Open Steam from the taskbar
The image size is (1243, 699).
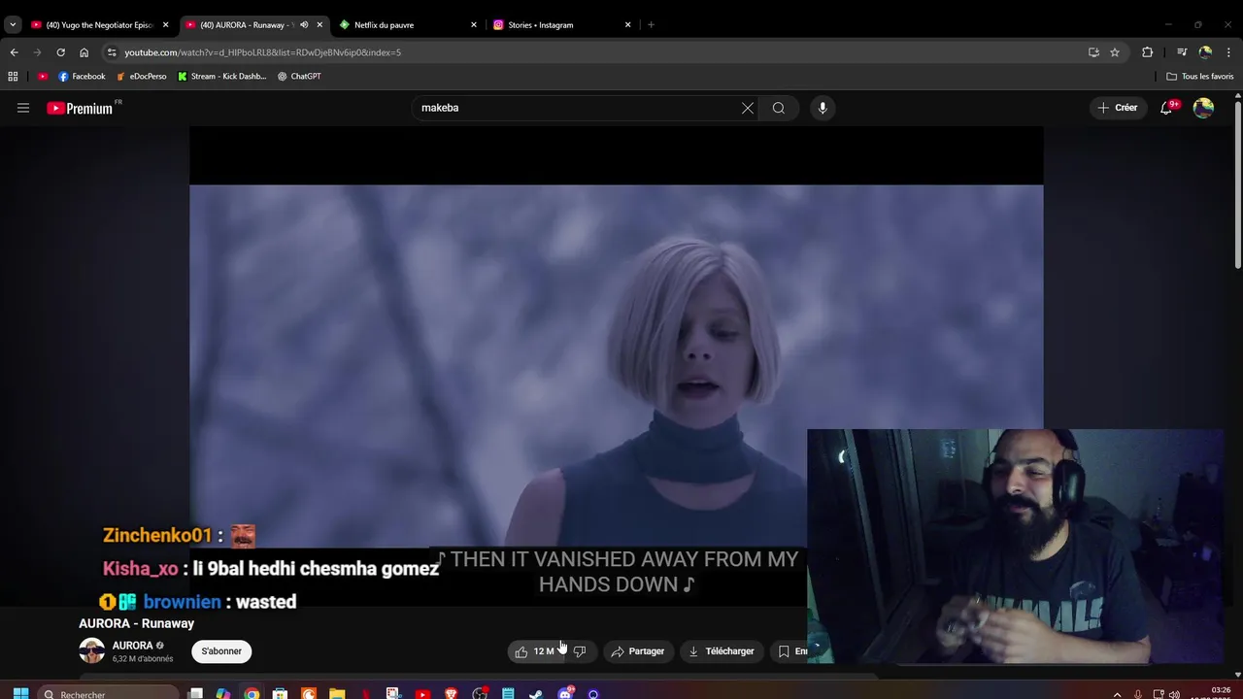pos(536,693)
